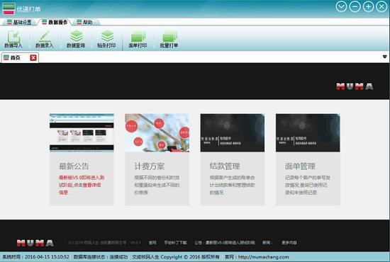
Task: Open the 面单管理 card heading
Action: tap(300, 166)
